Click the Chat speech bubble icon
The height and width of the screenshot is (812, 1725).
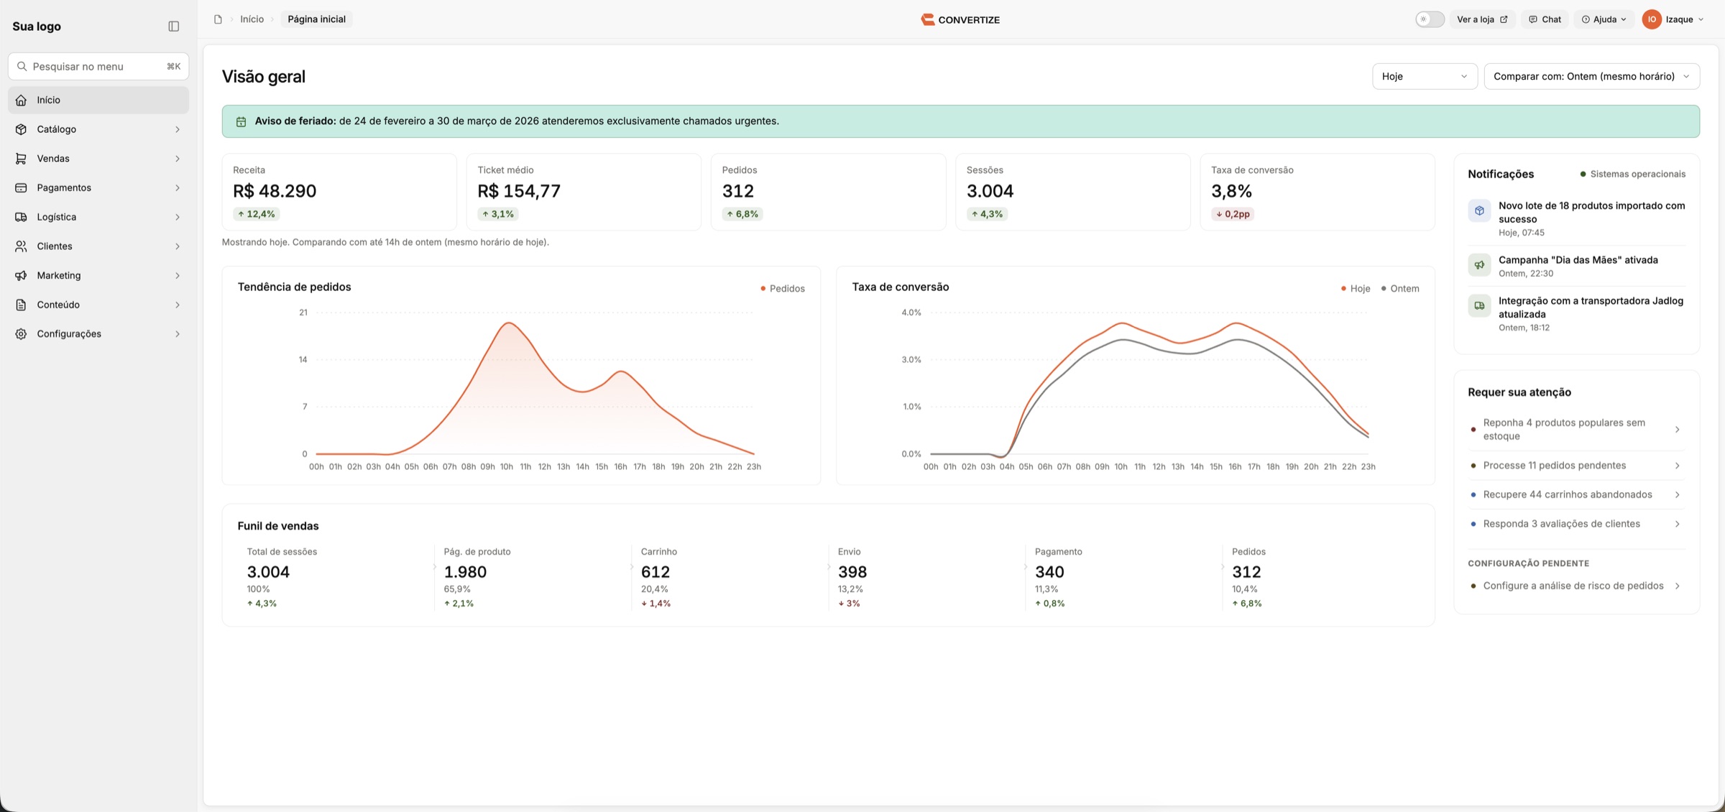tap(1533, 19)
